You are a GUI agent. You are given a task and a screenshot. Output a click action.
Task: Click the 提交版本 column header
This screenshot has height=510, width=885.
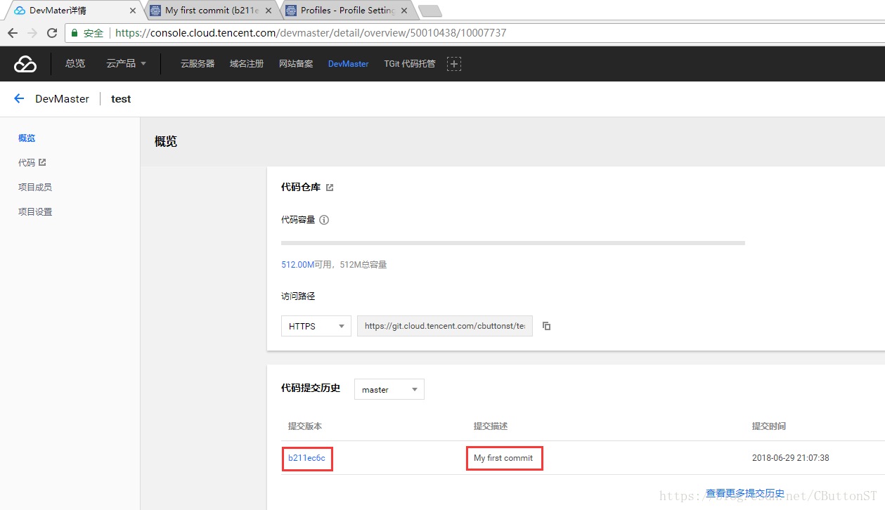[305, 426]
